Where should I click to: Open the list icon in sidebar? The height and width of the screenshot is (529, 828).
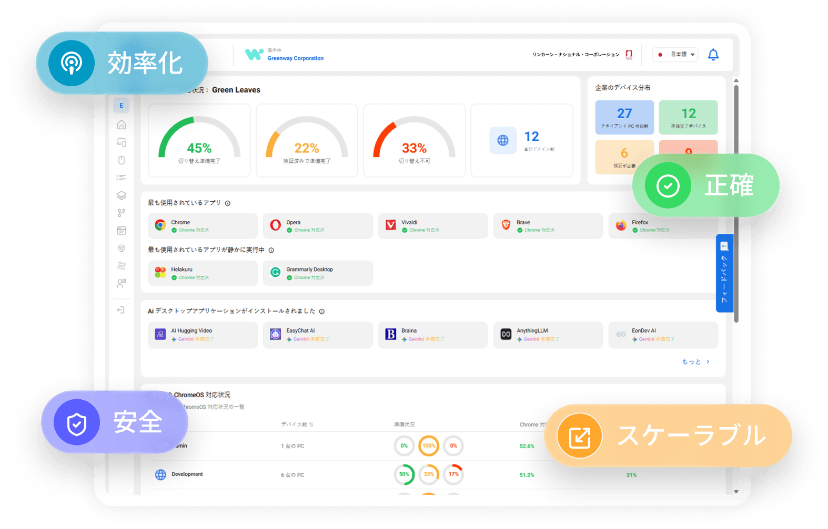(122, 178)
